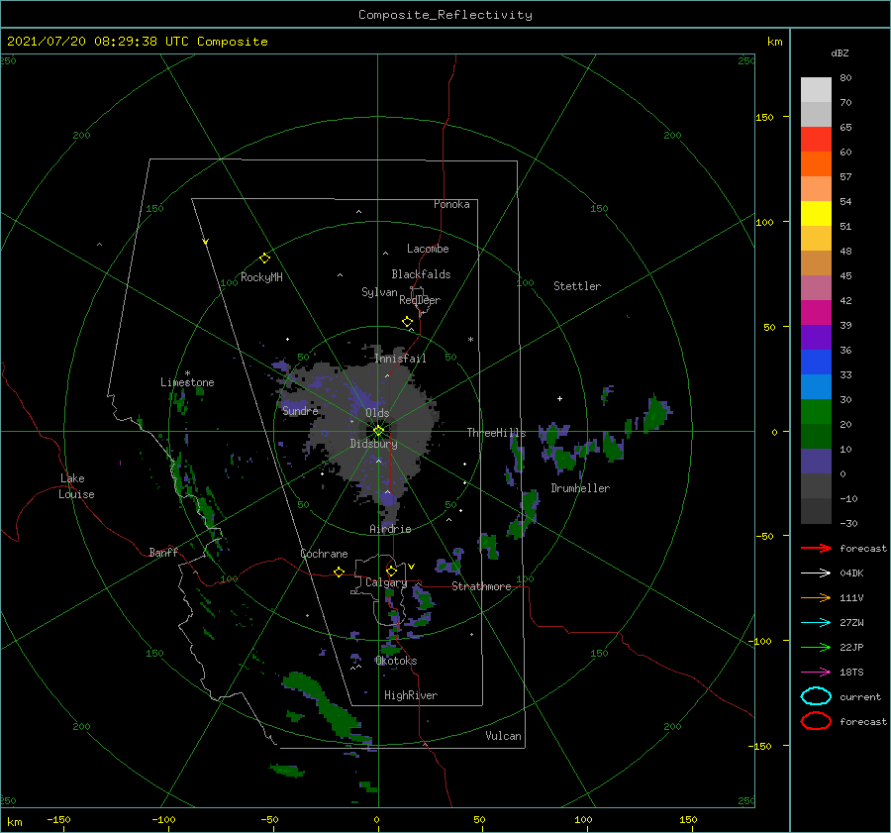Select the Innisfail label

[x=400, y=359]
